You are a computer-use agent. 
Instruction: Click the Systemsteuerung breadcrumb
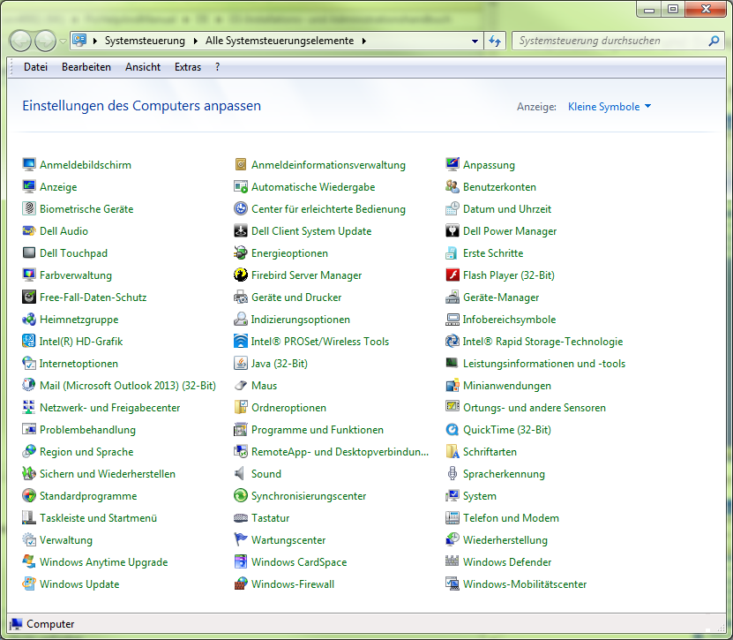click(145, 41)
